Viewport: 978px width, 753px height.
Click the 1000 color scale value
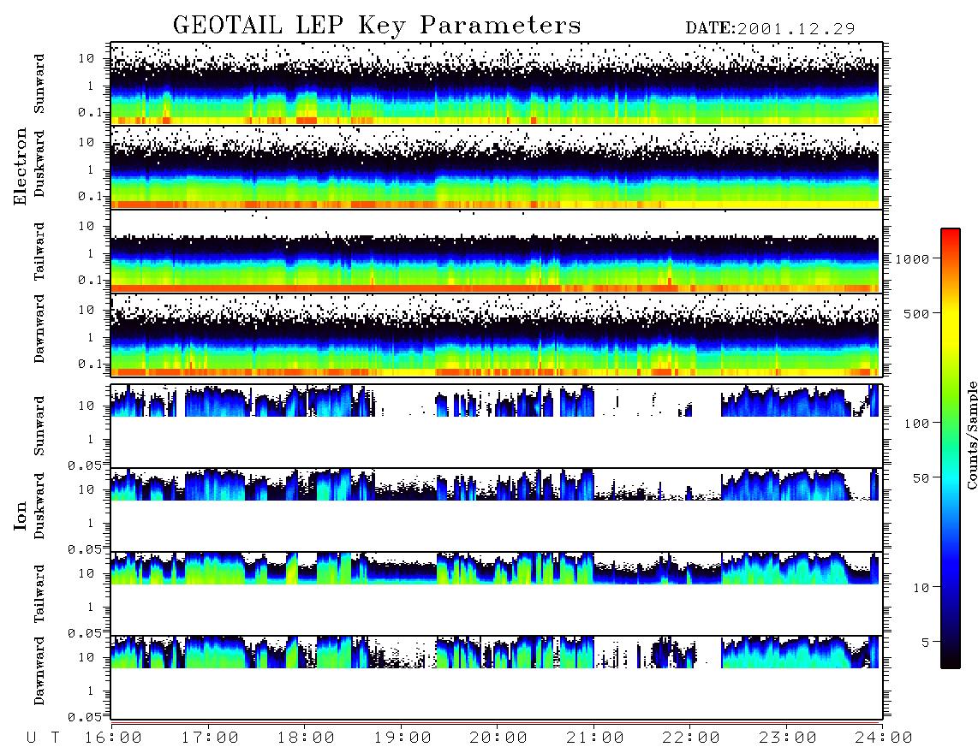(913, 258)
